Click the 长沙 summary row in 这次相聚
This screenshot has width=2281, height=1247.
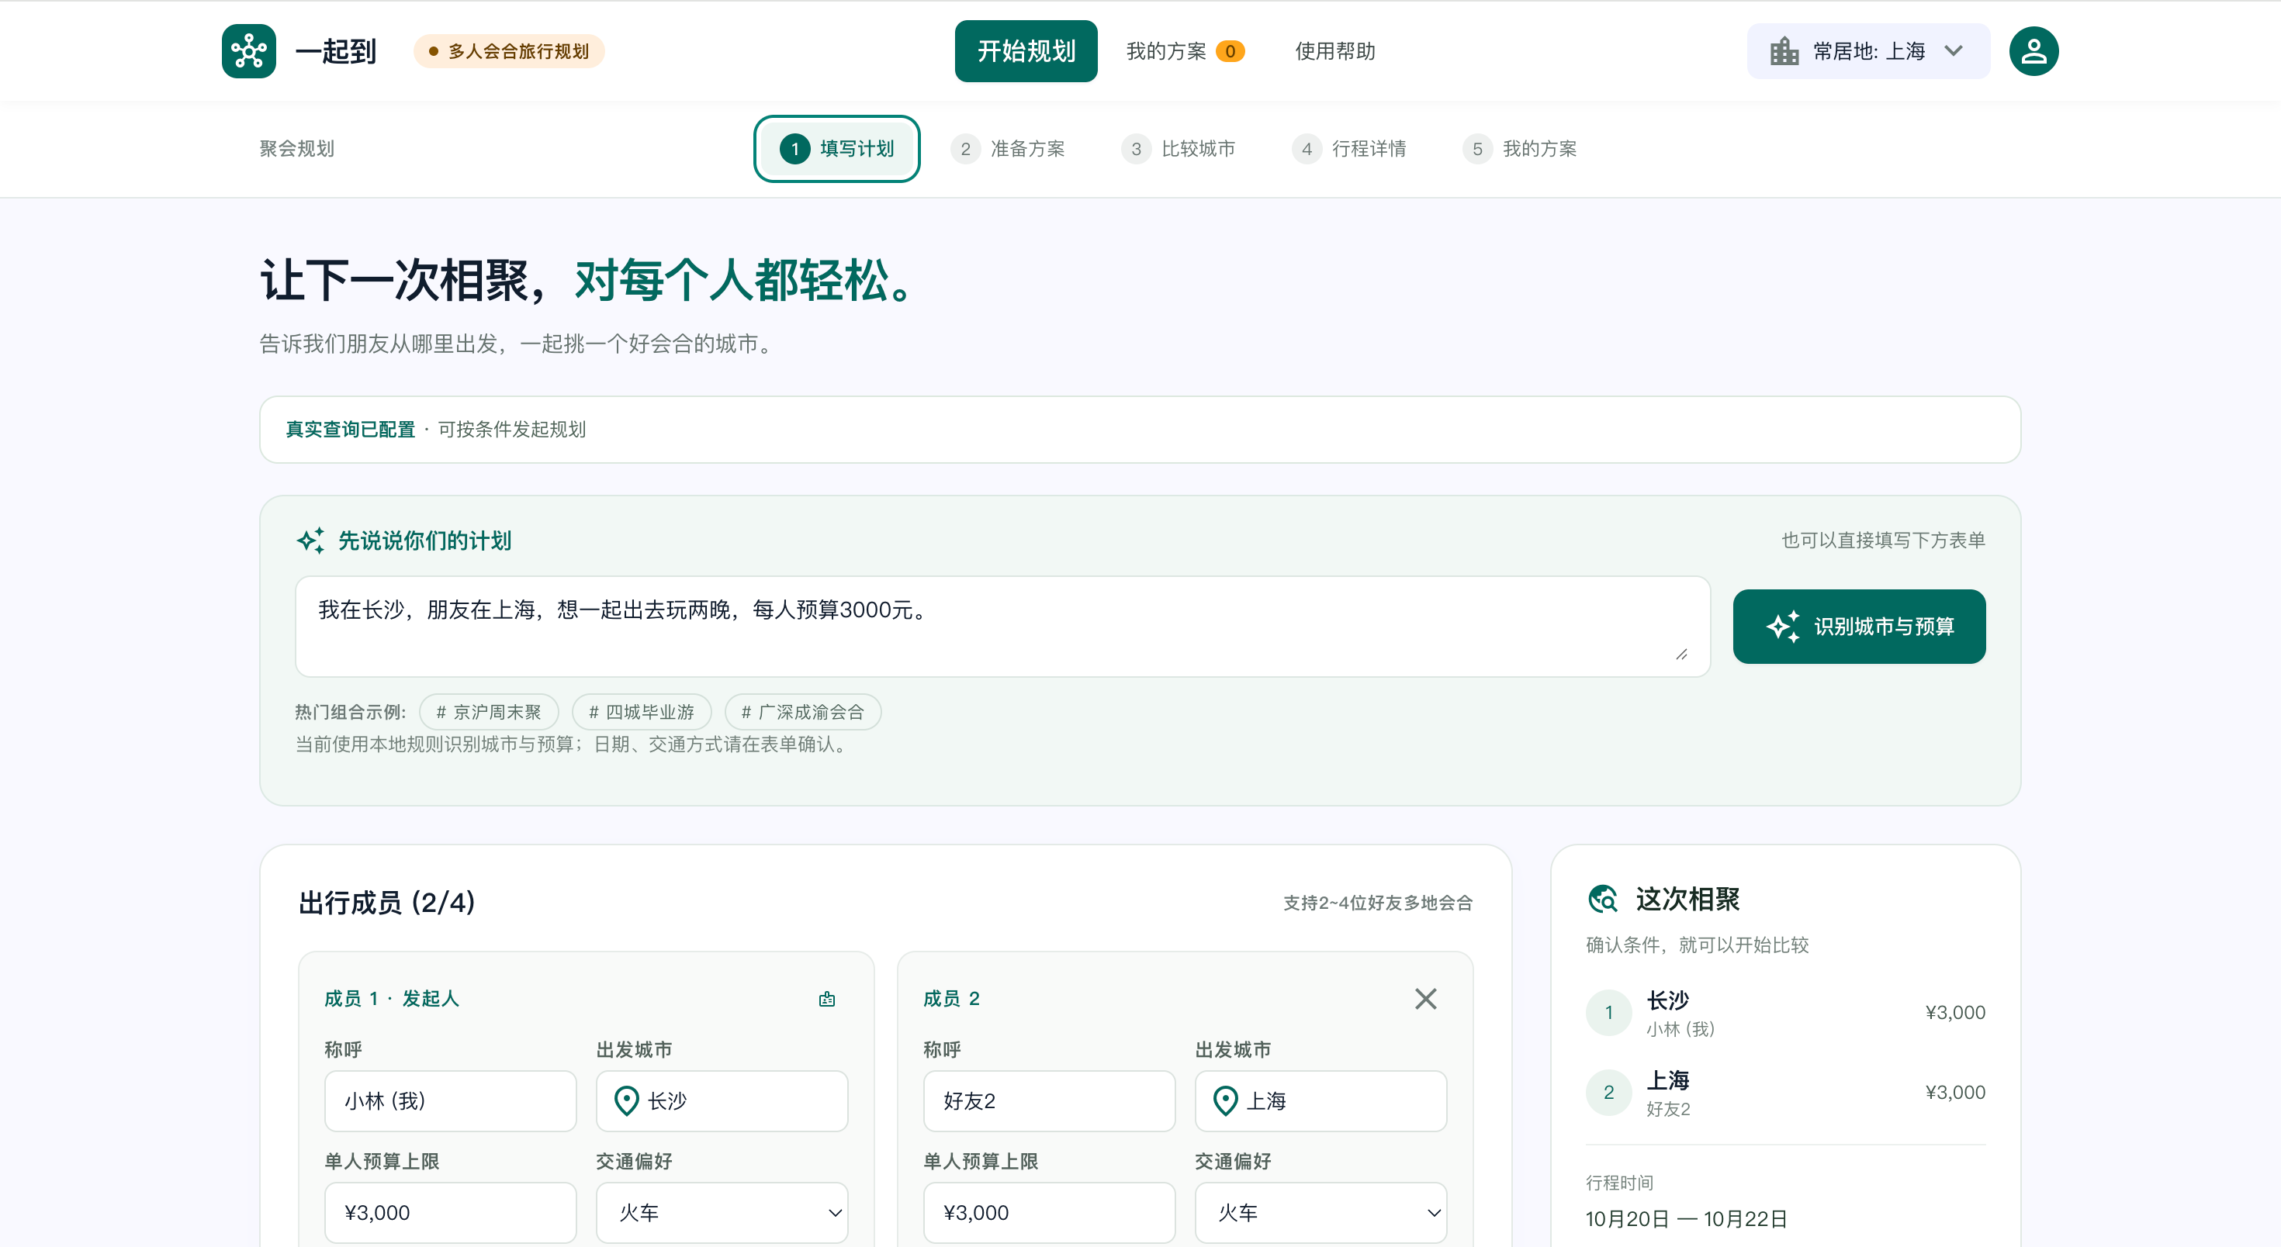pyautogui.click(x=1784, y=1013)
